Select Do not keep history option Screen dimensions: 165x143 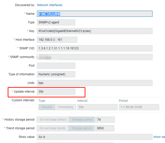click(53, 120)
